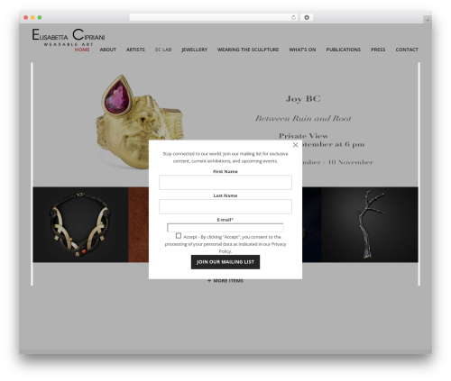Go to the ARTISTS page
The width and height of the screenshot is (451, 381).
point(135,50)
